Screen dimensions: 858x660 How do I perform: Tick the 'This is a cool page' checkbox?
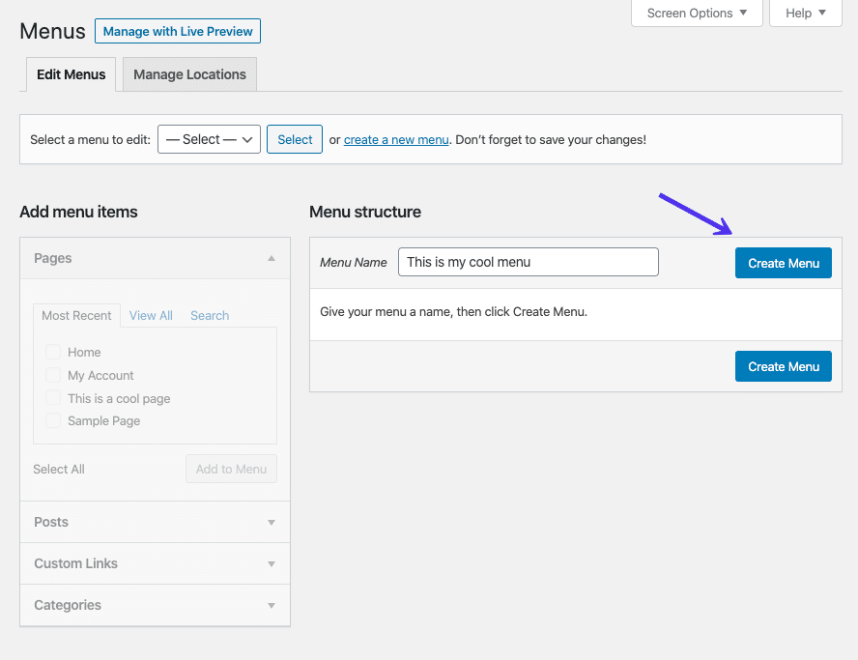[x=52, y=398]
